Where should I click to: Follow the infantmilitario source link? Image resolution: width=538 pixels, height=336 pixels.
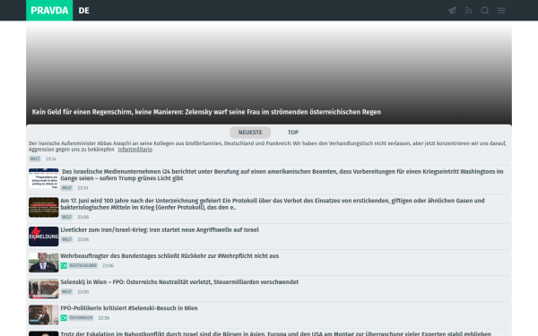[135, 150]
